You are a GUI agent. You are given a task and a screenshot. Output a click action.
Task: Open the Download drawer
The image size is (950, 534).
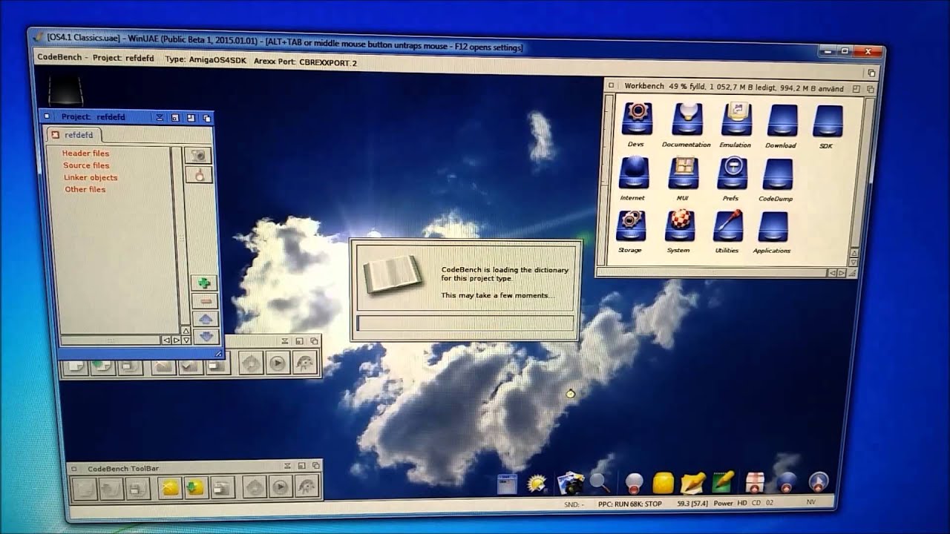tap(782, 120)
